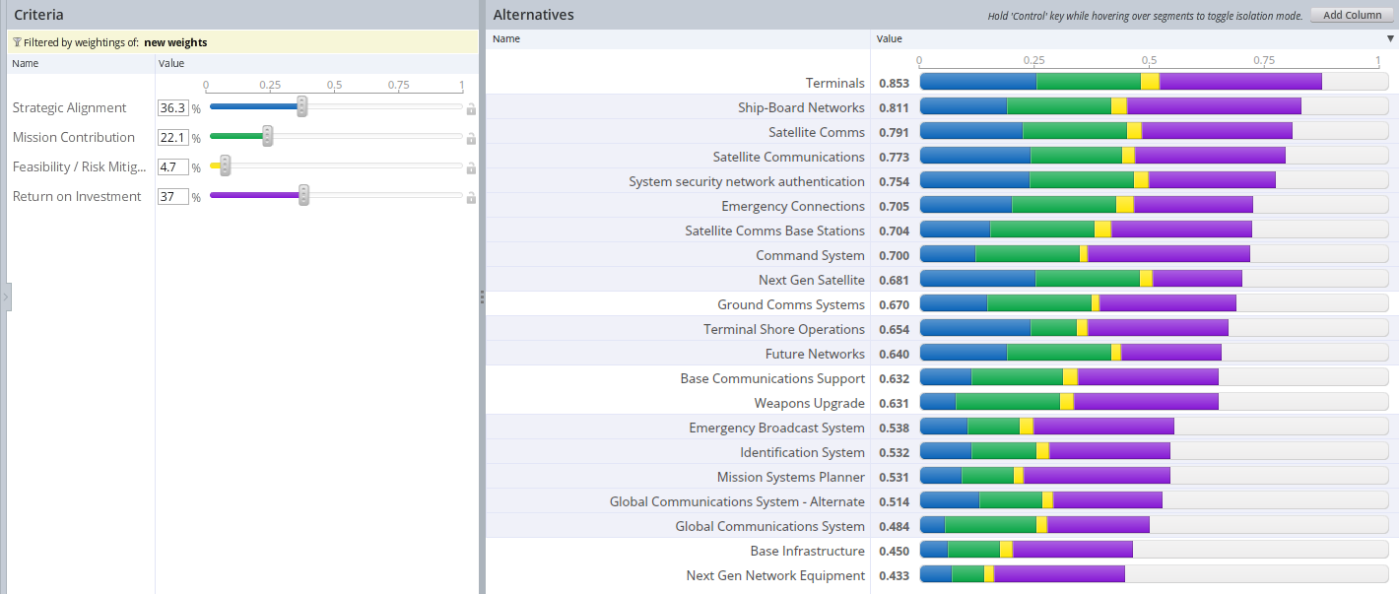
Task: Click the Strategic Alignment slider handle
Action: [x=302, y=106]
